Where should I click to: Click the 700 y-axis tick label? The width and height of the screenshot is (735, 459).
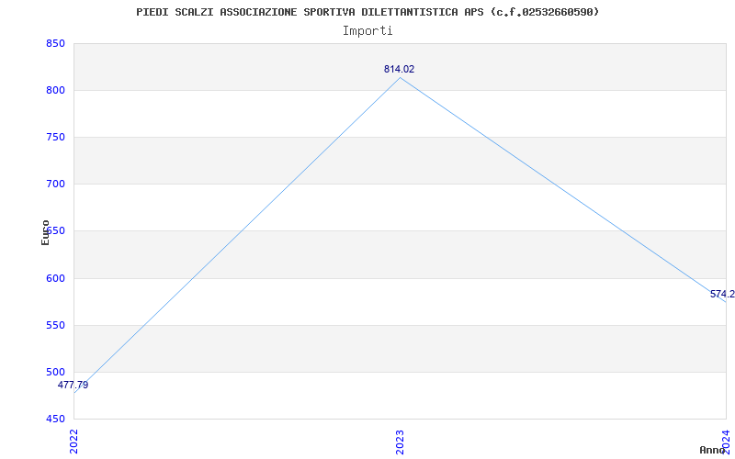55,185
